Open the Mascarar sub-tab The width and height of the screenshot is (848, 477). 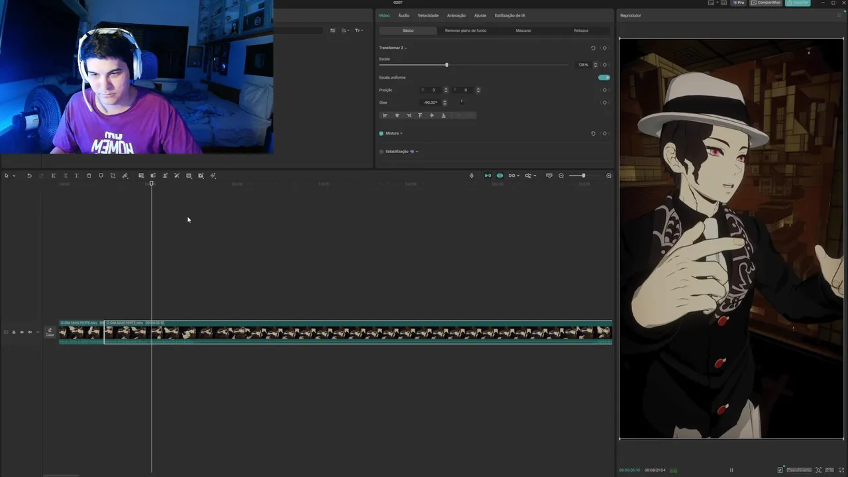coord(523,30)
